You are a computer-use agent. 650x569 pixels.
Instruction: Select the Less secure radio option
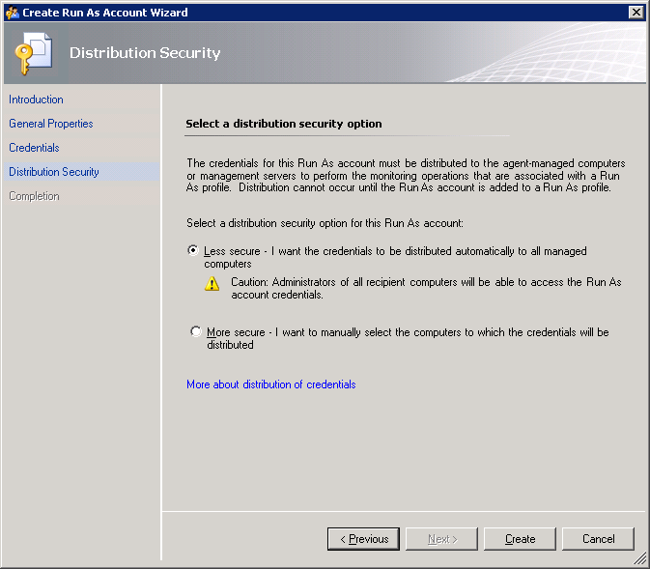pyautogui.click(x=193, y=250)
